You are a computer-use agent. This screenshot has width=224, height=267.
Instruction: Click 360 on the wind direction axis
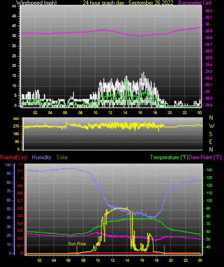point(16,119)
